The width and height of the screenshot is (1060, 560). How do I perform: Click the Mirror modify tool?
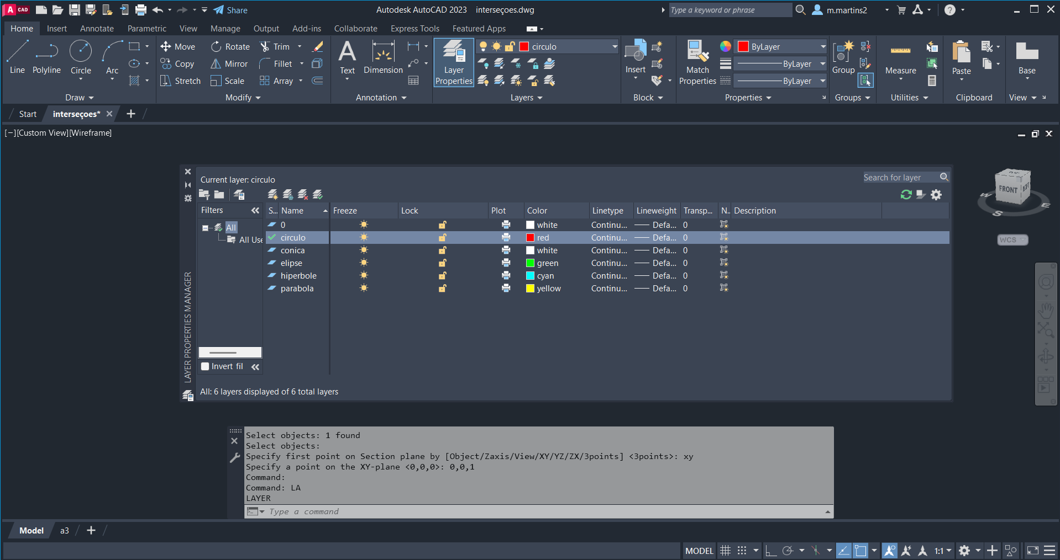229,64
